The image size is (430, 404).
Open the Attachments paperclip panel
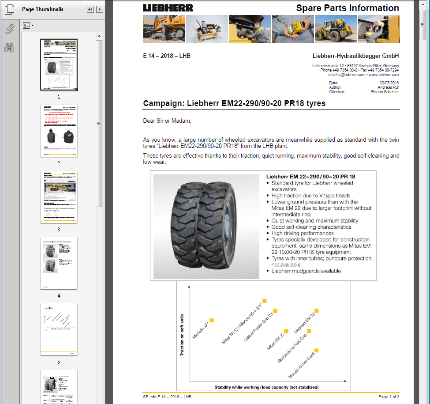9,29
